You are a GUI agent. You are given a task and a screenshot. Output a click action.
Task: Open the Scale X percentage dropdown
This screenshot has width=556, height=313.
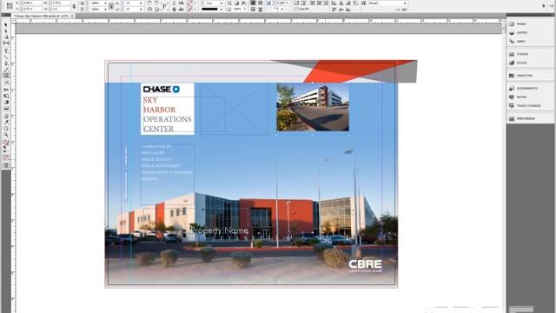(x=106, y=3)
